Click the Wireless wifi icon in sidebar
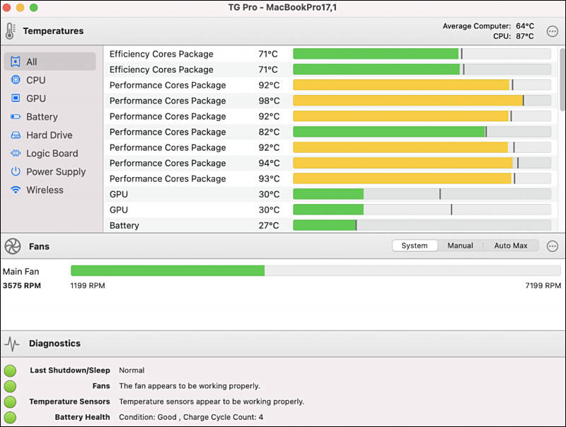The width and height of the screenshot is (566, 427). coord(16,190)
